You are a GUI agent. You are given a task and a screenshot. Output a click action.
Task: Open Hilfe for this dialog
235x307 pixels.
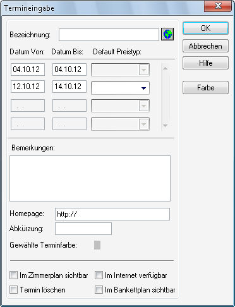(x=205, y=63)
